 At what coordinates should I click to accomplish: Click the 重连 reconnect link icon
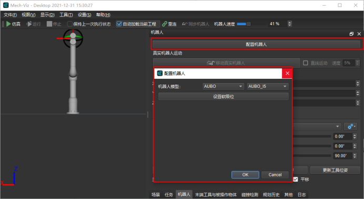pos(165,24)
